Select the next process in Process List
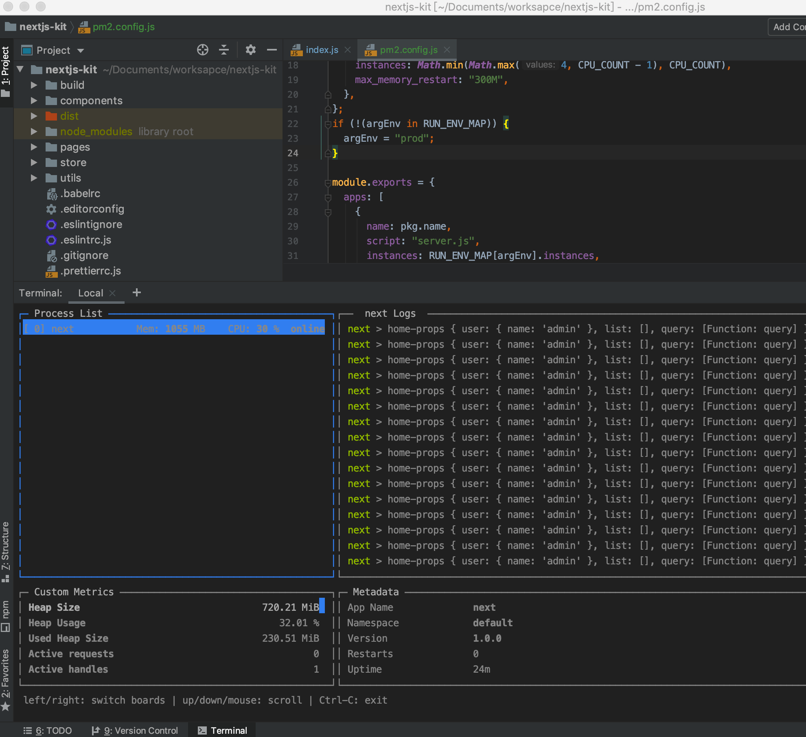The height and width of the screenshot is (737, 806). [173, 328]
